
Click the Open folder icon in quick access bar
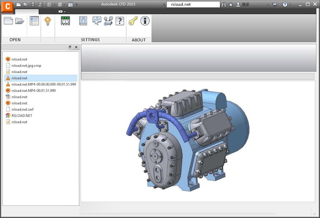[x=26, y=4]
